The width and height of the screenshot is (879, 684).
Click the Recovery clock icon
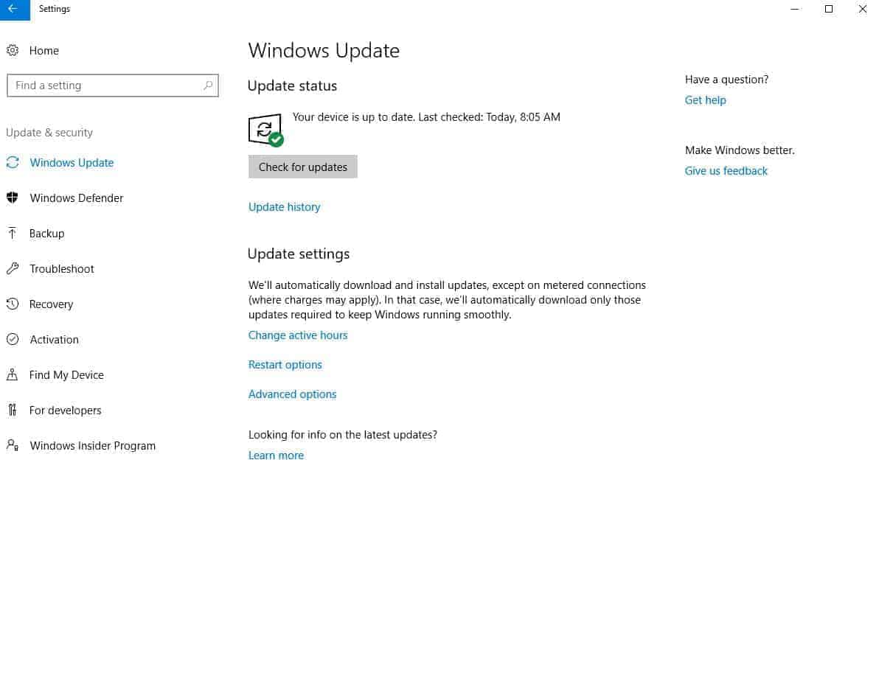click(13, 304)
